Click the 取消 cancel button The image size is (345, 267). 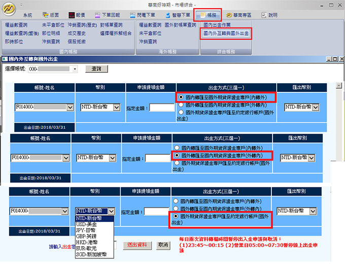pyautogui.click(x=163, y=245)
